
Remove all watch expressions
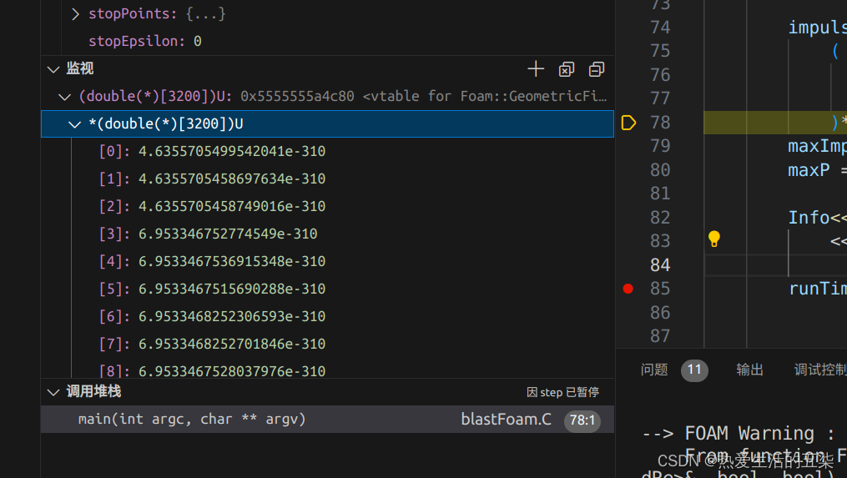(x=566, y=69)
